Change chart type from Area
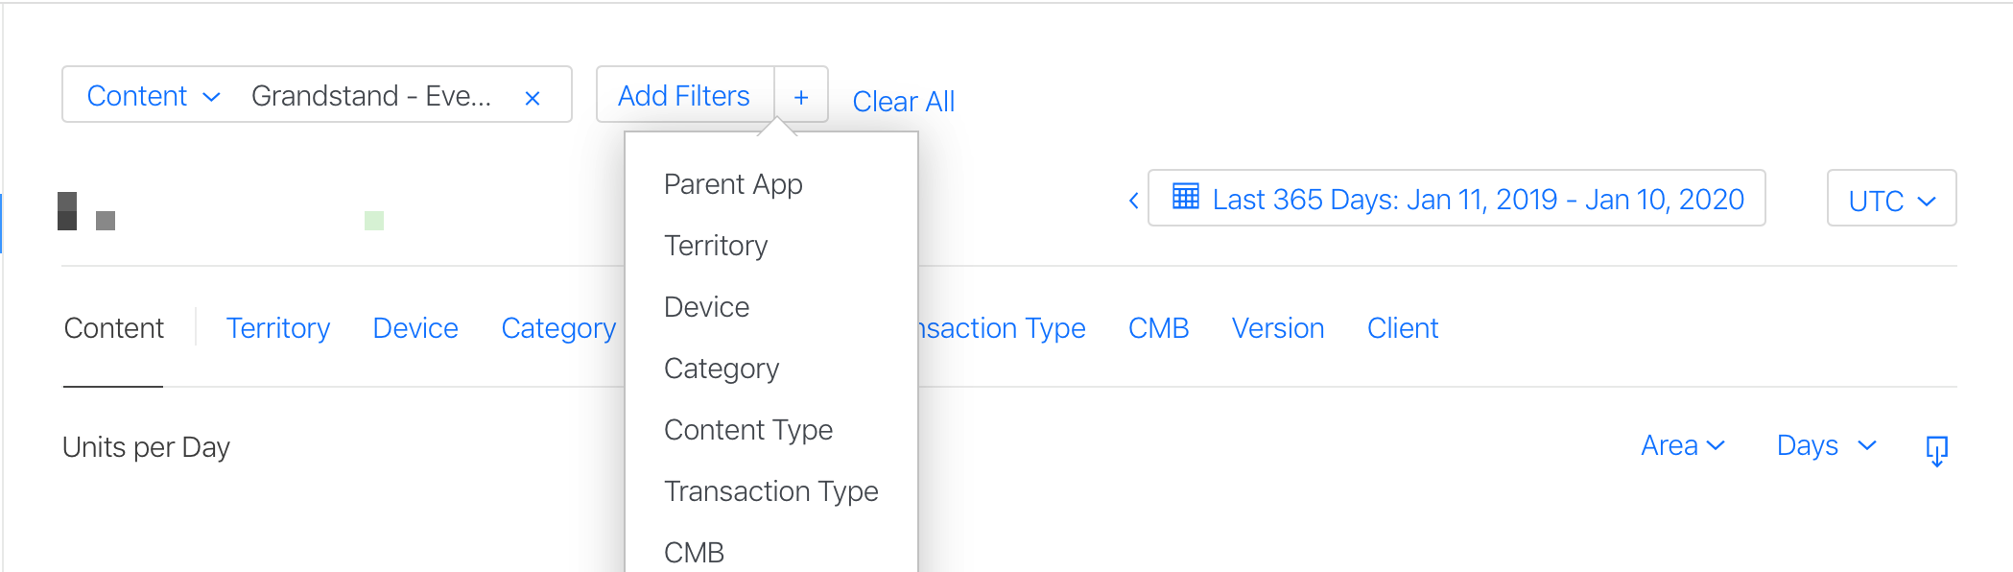The width and height of the screenshot is (2013, 572). (x=1683, y=445)
